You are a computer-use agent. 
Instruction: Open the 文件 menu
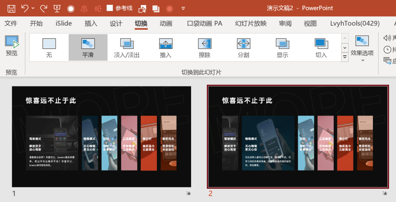pos(11,23)
